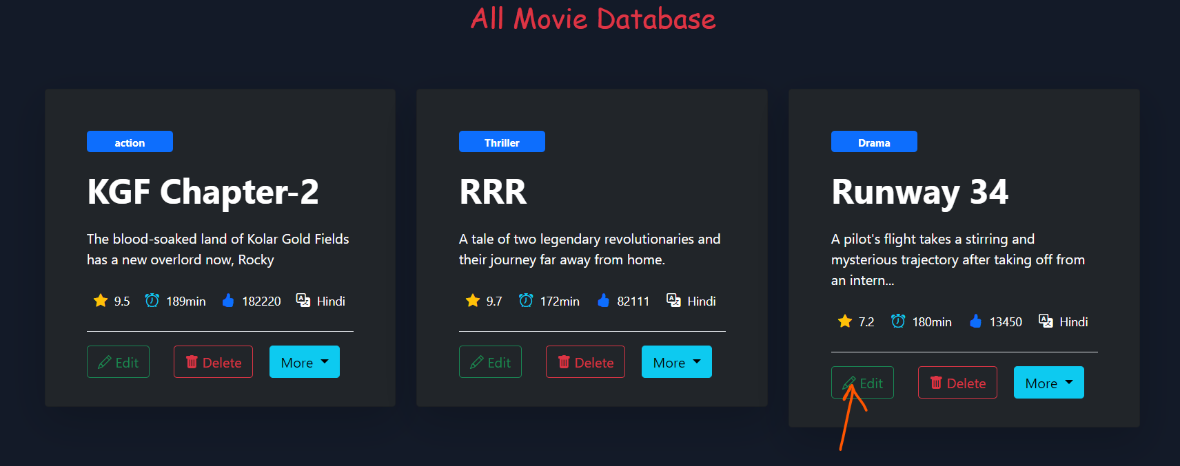Image resolution: width=1180 pixels, height=466 pixels.
Task: Delete the Runway 34 movie
Action: coord(957,383)
